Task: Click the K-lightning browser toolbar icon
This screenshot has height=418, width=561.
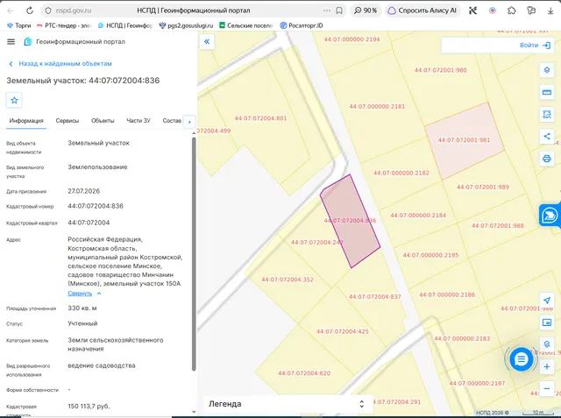Action: pos(473,11)
